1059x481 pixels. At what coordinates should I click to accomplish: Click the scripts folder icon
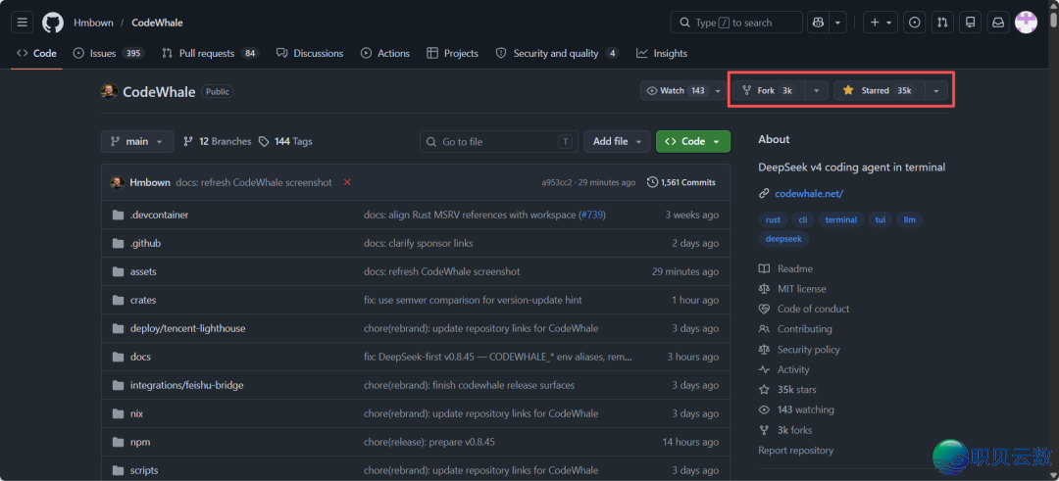(x=119, y=470)
